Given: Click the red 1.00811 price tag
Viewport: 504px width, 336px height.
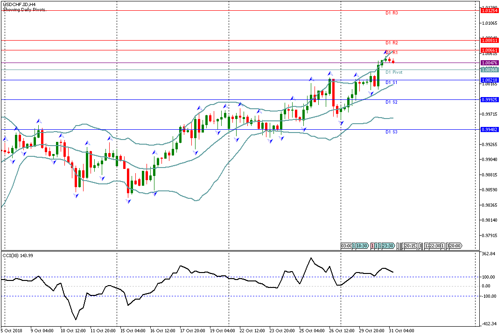Looking at the screenshot, I should (490, 41).
